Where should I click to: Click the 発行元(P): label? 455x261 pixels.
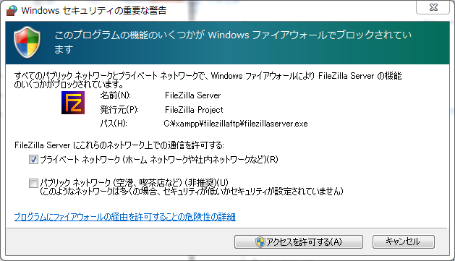click(119, 110)
